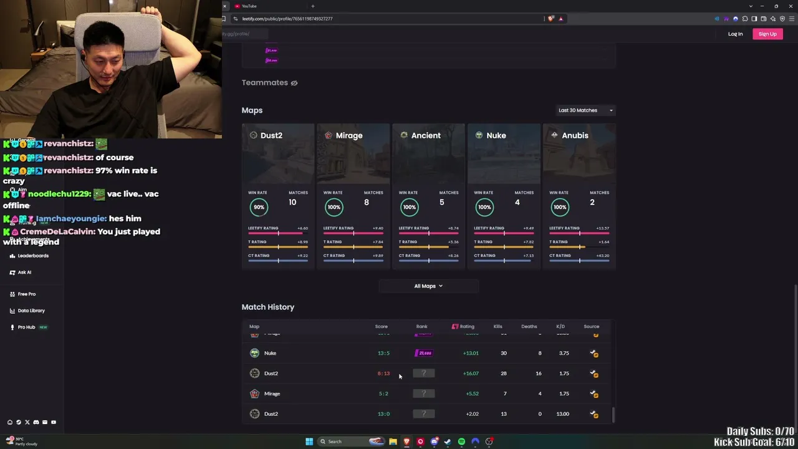Open the weather widget showing Partly cloudy
This screenshot has width=798, height=449.
[22, 442]
